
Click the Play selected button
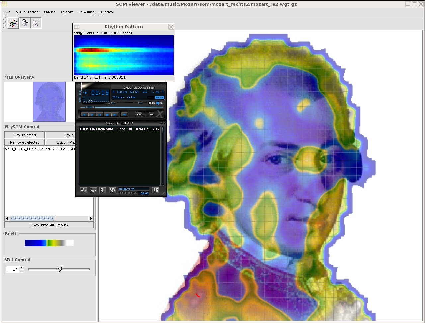[25, 135]
